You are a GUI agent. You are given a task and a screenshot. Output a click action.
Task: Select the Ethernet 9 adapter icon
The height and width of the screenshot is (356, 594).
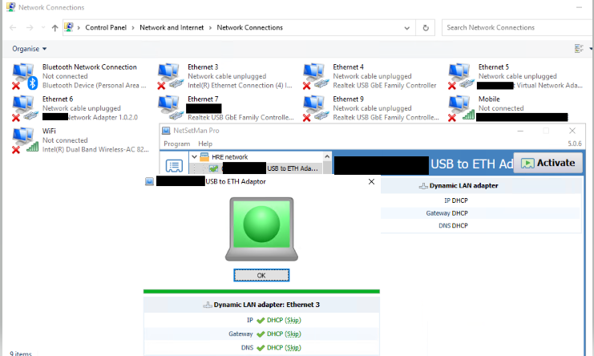point(315,108)
